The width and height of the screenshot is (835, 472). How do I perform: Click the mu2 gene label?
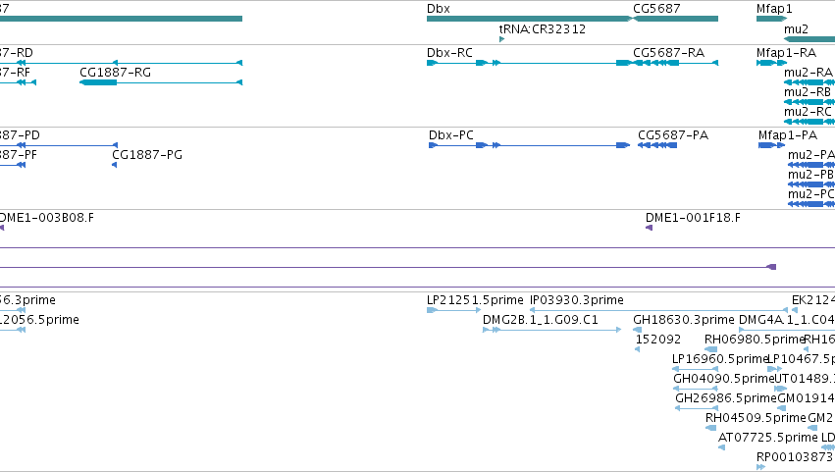796,28
